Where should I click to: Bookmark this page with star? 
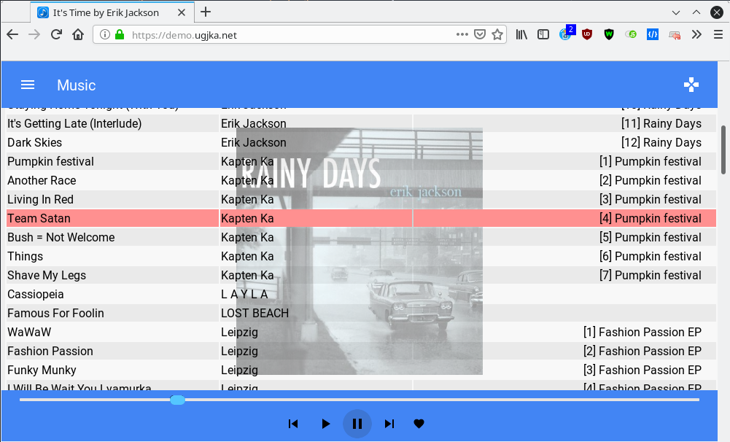[x=497, y=34]
